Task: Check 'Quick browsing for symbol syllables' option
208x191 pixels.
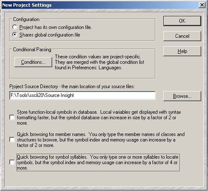Action: pyautogui.click(x=12, y=162)
